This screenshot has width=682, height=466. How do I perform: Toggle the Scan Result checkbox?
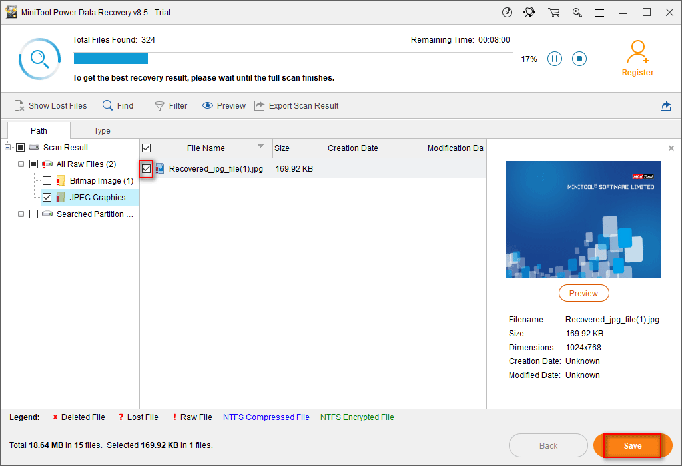coord(20,147)
